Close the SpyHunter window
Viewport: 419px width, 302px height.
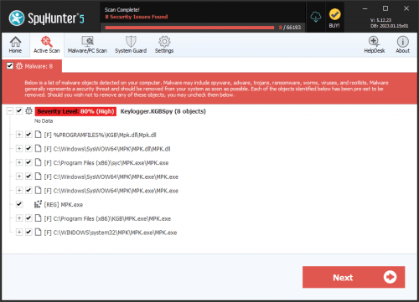406,8
